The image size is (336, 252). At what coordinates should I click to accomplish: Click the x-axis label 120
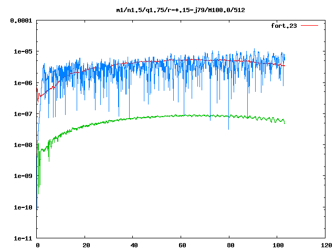click(327, 245)
